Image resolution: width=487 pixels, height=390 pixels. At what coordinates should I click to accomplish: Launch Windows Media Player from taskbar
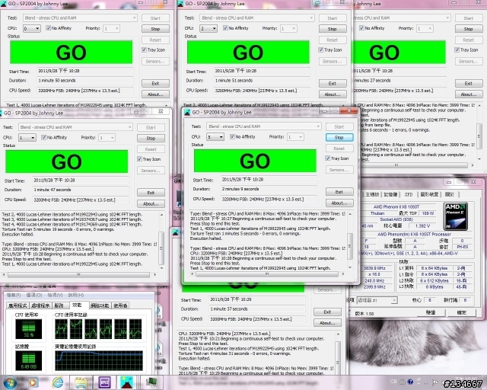(33, 382)
